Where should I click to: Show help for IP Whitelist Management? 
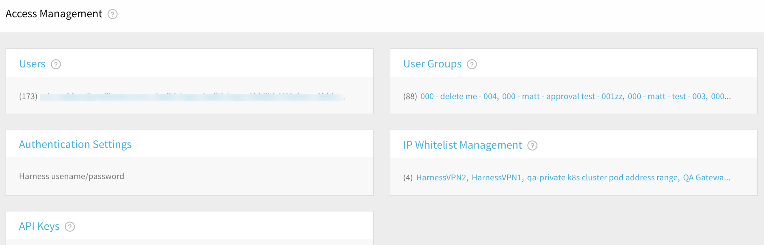(x=532, y=145)
